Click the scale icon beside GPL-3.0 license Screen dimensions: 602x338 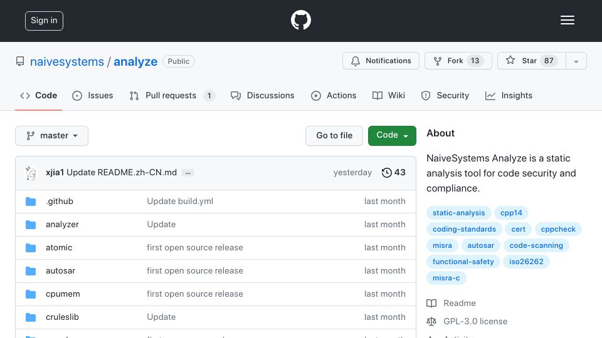(x=431, y=322)
